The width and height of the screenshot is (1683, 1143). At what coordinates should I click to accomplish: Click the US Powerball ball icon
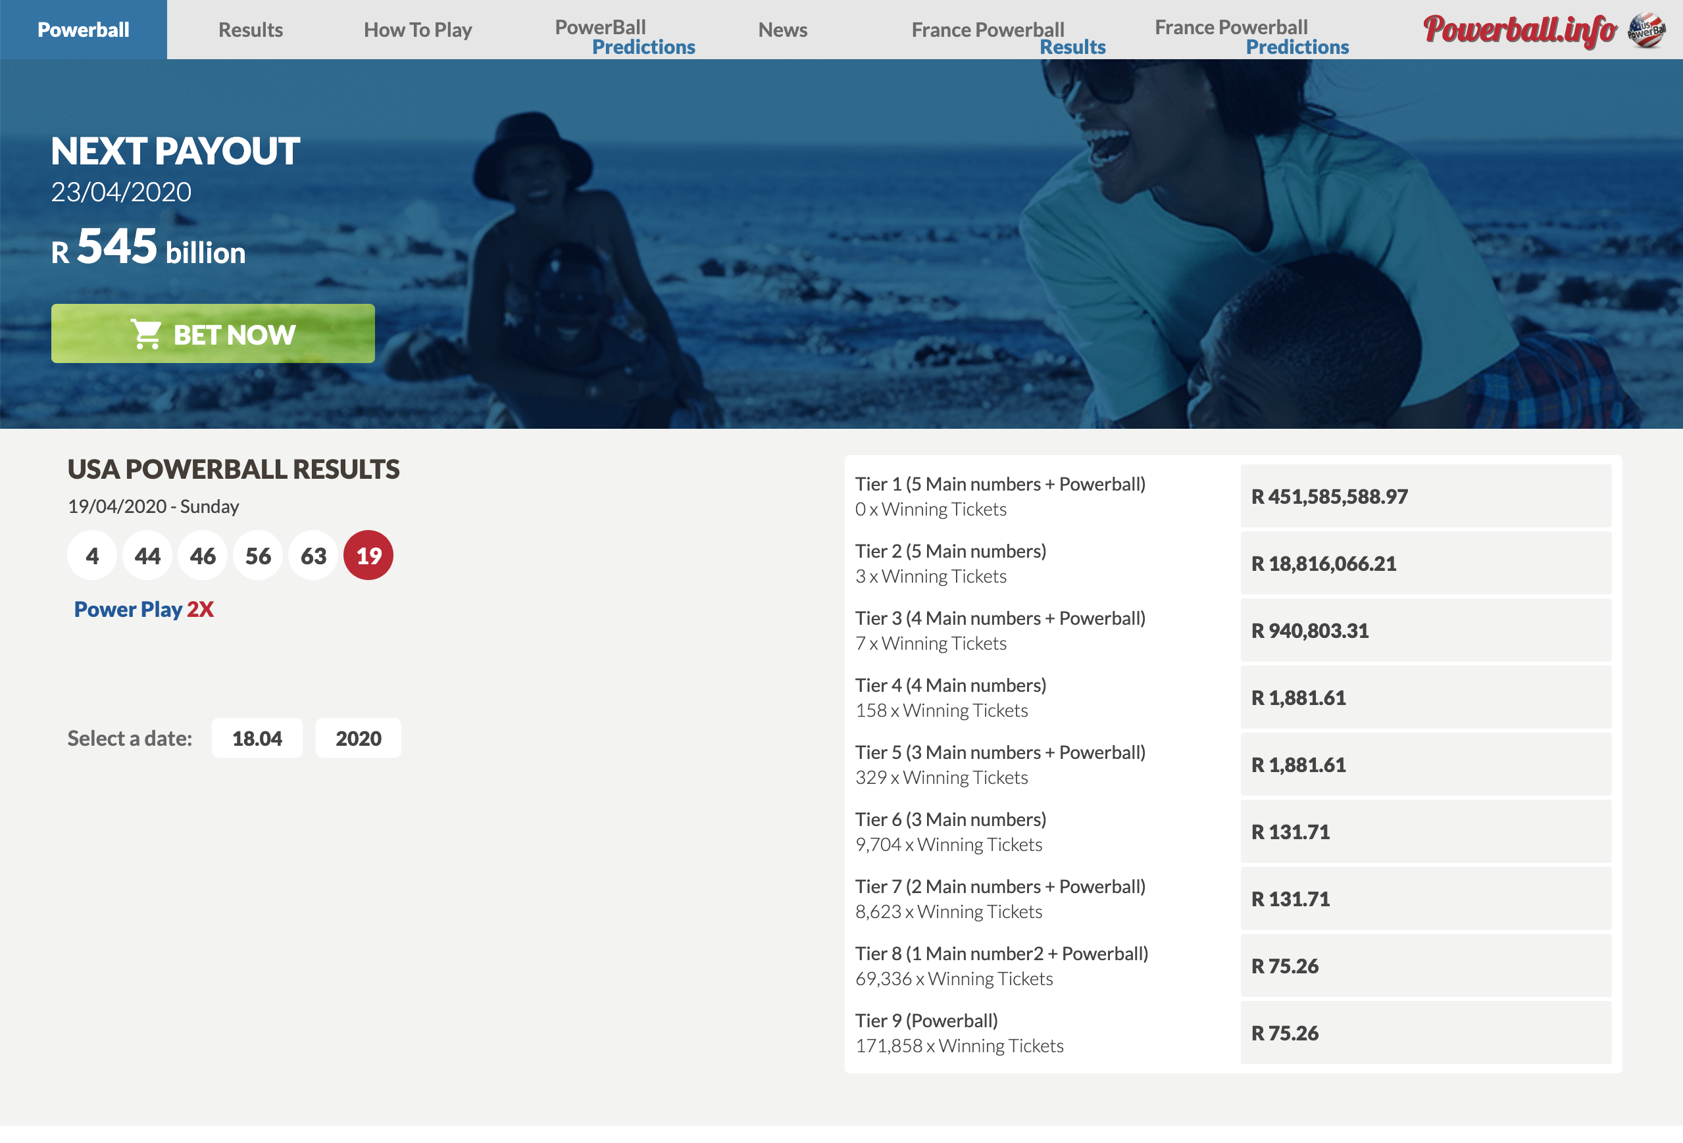(x=1646, y=30)
